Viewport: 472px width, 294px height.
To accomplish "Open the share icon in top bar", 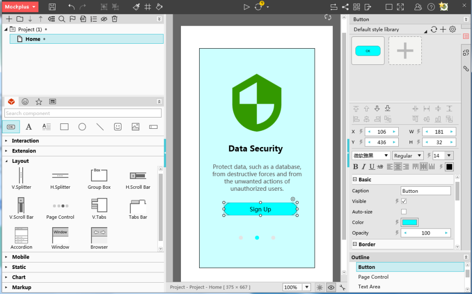I will pos(345,6).
